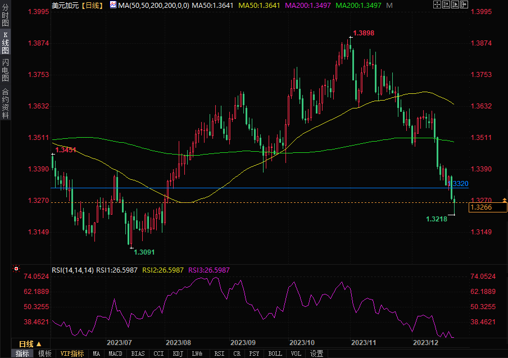Select the CCI indicator button
Viewport: 508px width, 358px height.
click(x=158, y=354)
